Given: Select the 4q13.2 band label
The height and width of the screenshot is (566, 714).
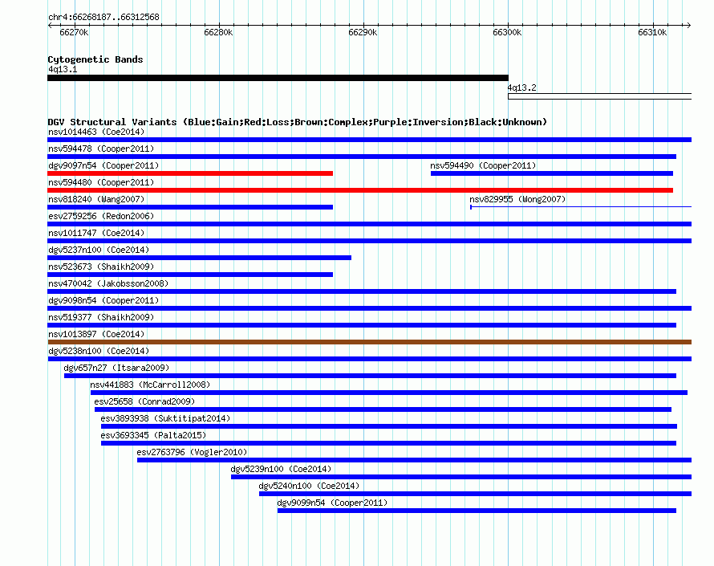Looking at the screenshot, I should coord(521,88).
